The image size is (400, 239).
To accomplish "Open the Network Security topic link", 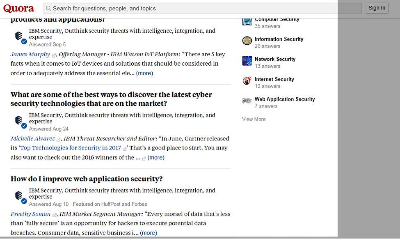I will [275, 59].
